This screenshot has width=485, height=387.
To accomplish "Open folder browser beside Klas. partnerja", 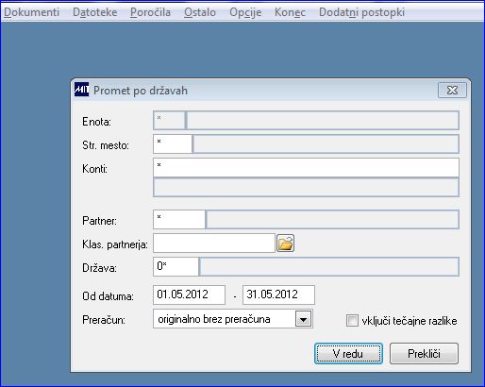I will (285, 244).
